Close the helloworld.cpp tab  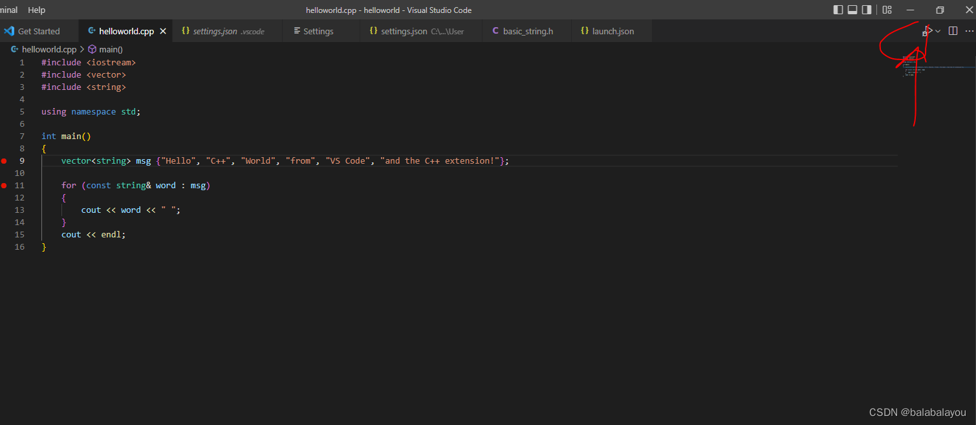[163, 31]
